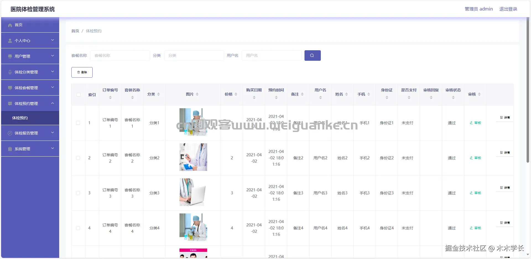Sort by 备注 column arrows
The height and width of the screenshot is (259, 531).
(302, 94)
